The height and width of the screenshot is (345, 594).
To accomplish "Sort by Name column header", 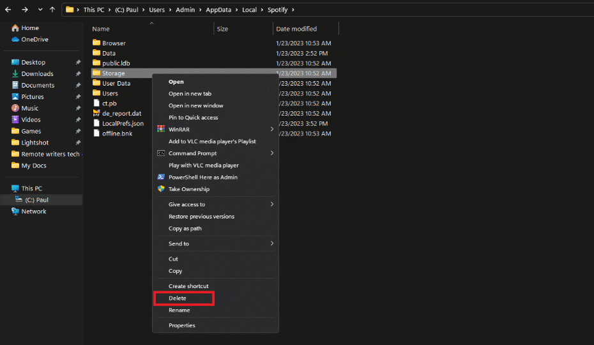I will point(101,29).
